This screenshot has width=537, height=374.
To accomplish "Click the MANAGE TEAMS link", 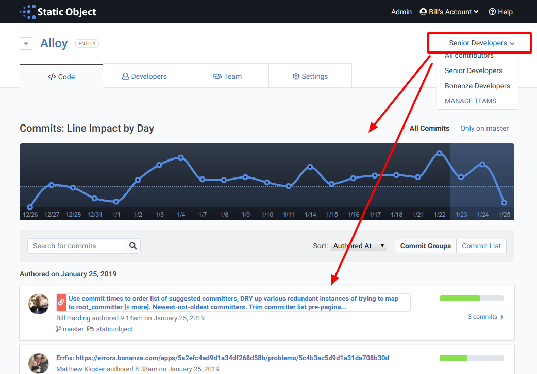I will coord(471,101).
